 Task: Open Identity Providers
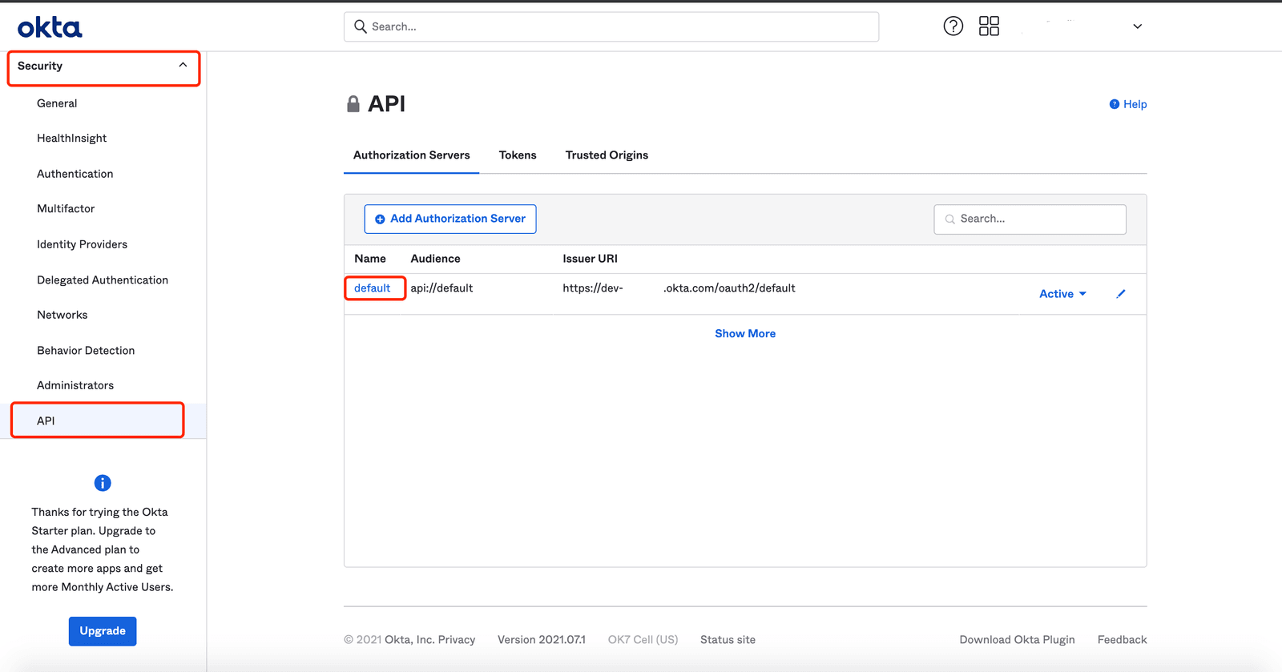point(82,244)
